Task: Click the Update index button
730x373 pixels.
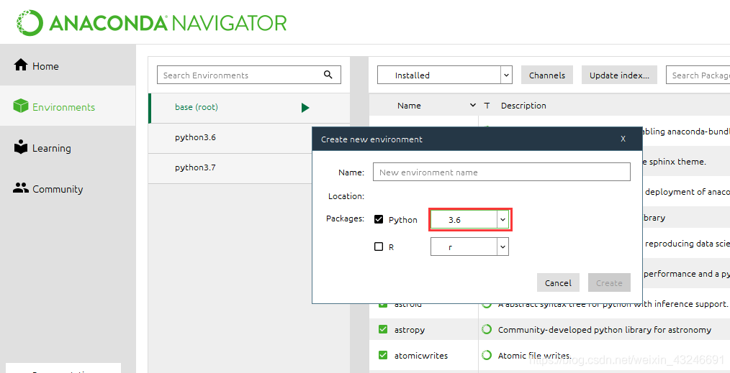Action: point(619,75)
